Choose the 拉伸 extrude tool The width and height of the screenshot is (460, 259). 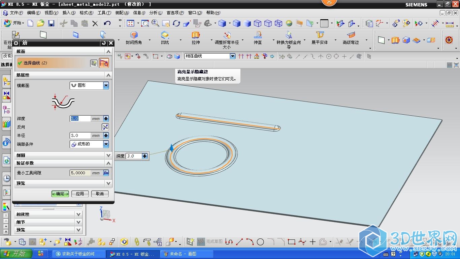(x=196, y=38)
